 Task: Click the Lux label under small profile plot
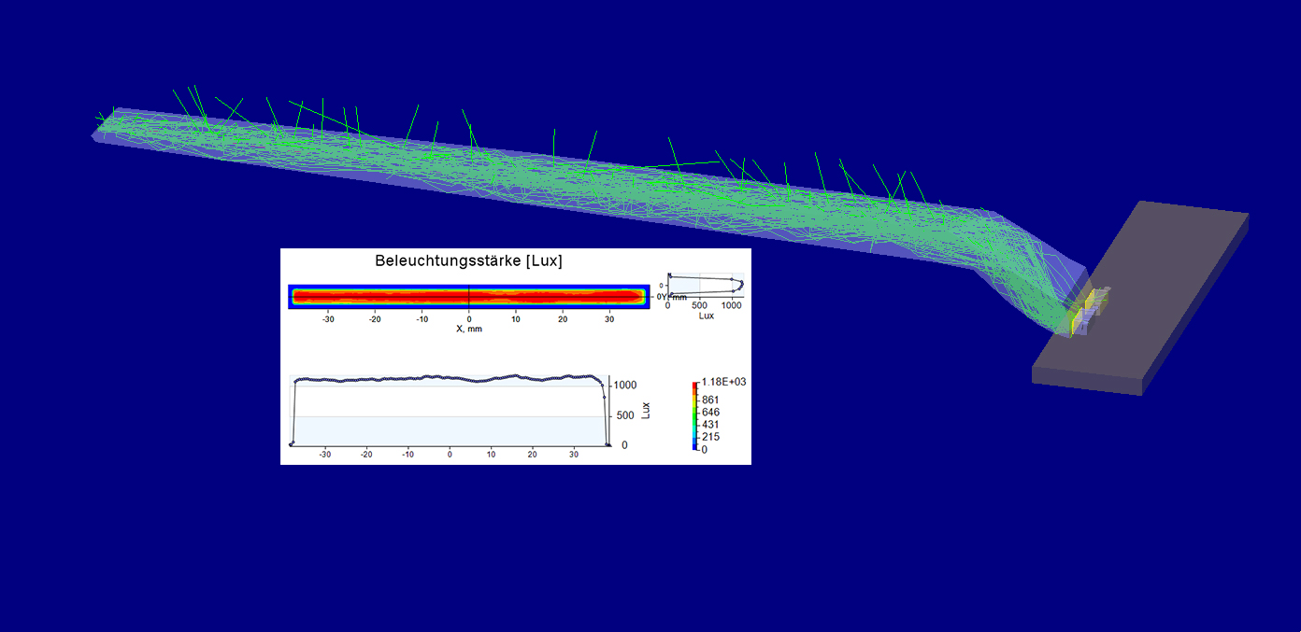[x=707, y=316]
